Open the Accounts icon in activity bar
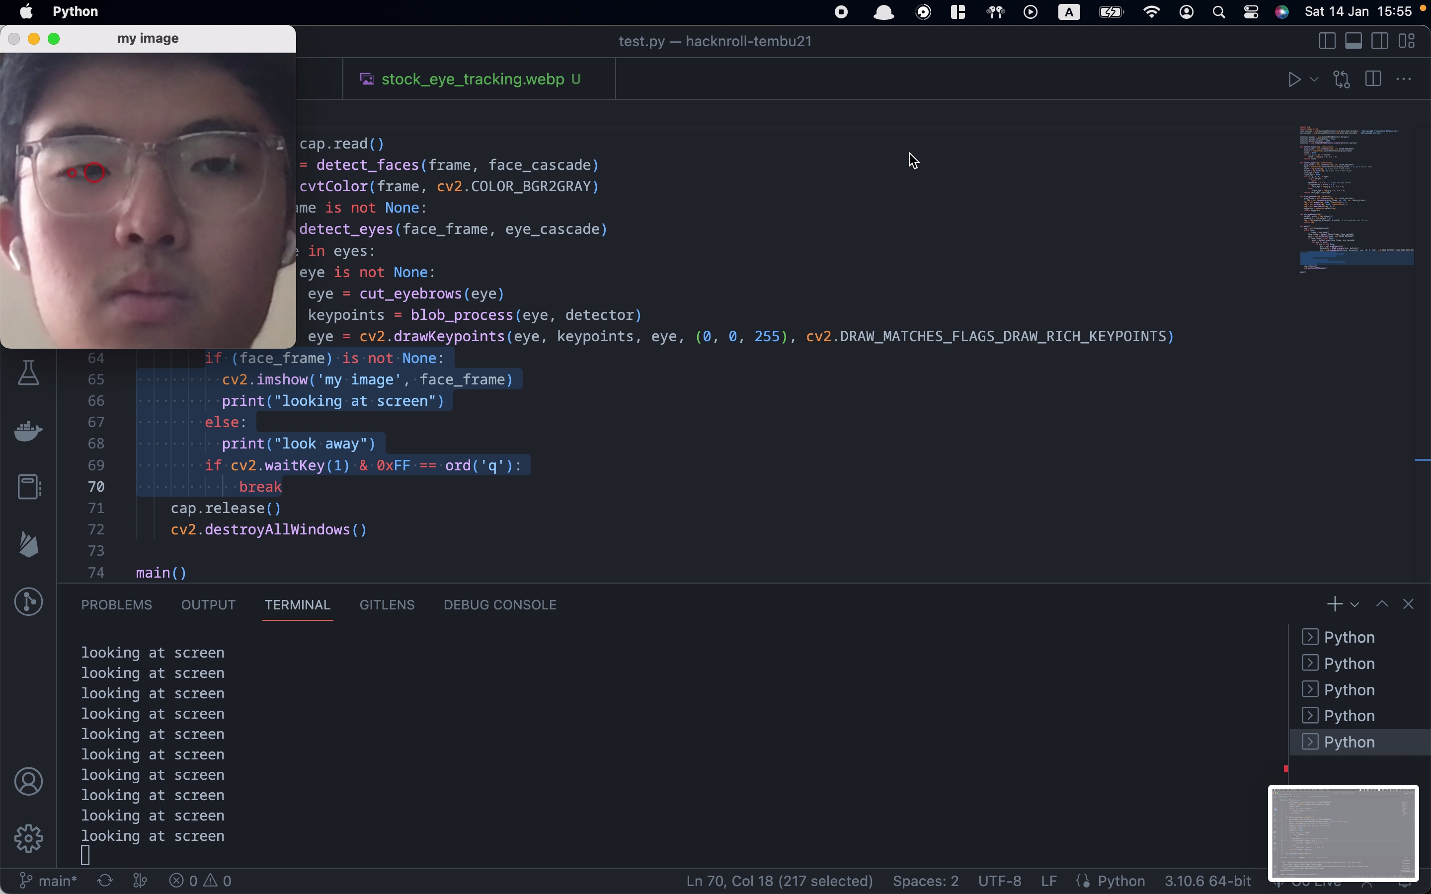 pos(28,782)
